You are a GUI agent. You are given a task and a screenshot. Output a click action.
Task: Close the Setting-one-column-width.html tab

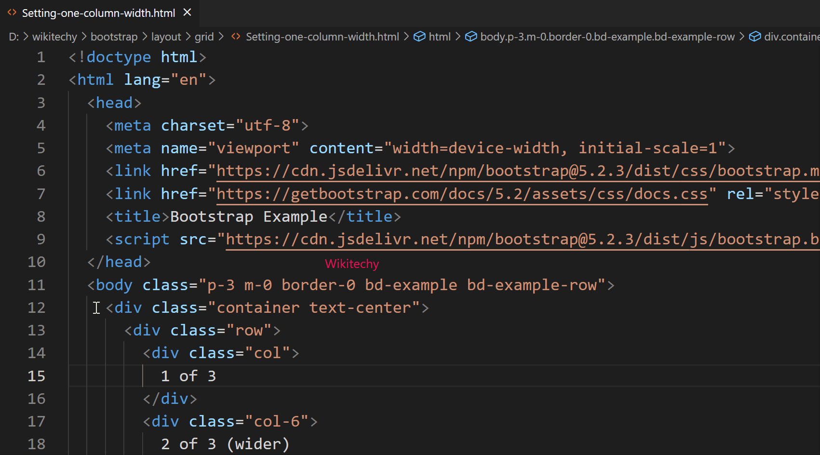pyautogui.click(x=187, y=13)
